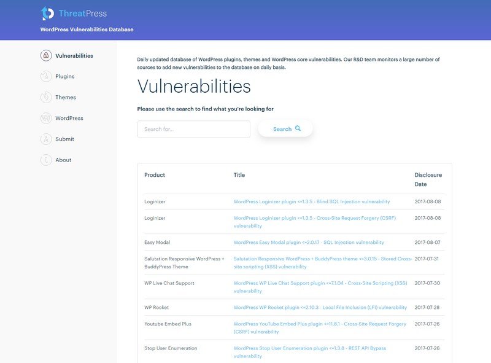Viewport: 491px width, 363px height.
Task: Click the Product column header
Action: click(155, 175)
